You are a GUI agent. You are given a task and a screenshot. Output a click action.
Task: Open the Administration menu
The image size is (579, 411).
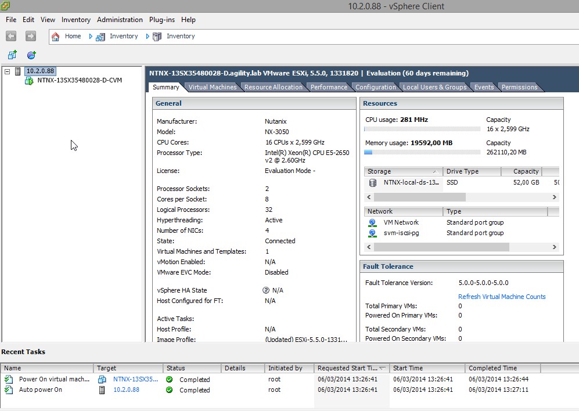[120, 20]
